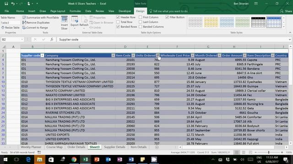Open the File tab

tap(7, 11)
